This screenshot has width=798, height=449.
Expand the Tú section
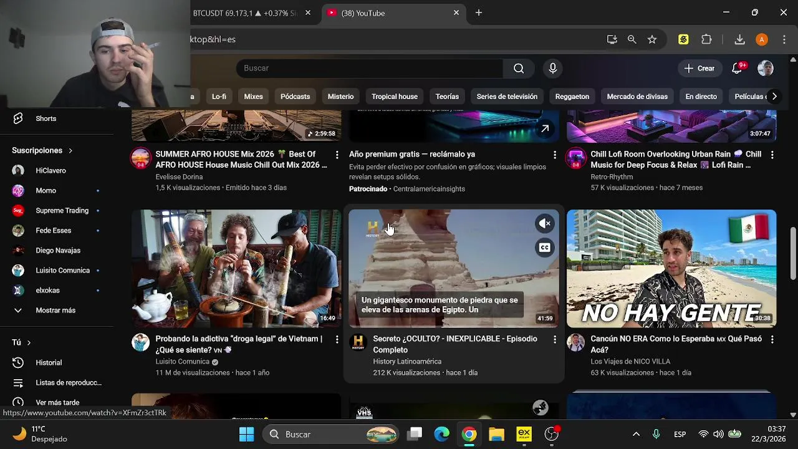click(x=21, y=342)
